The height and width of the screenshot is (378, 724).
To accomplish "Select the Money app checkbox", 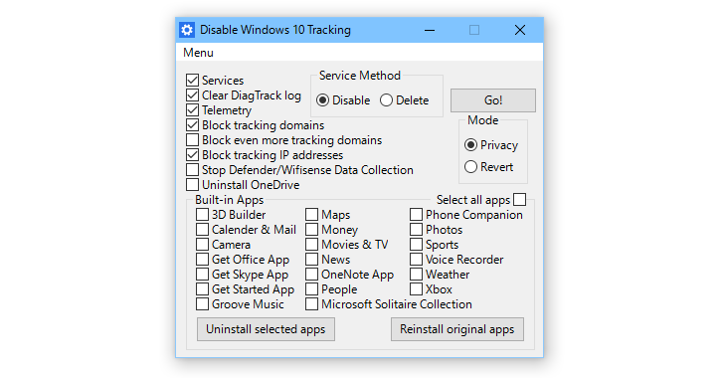I will [311, 229].
